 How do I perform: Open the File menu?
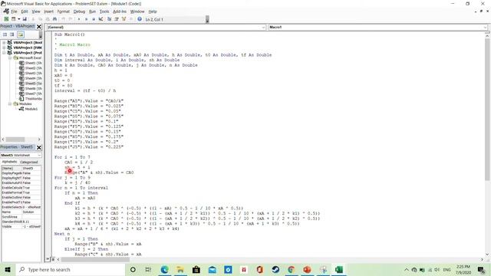coord(14,11)
